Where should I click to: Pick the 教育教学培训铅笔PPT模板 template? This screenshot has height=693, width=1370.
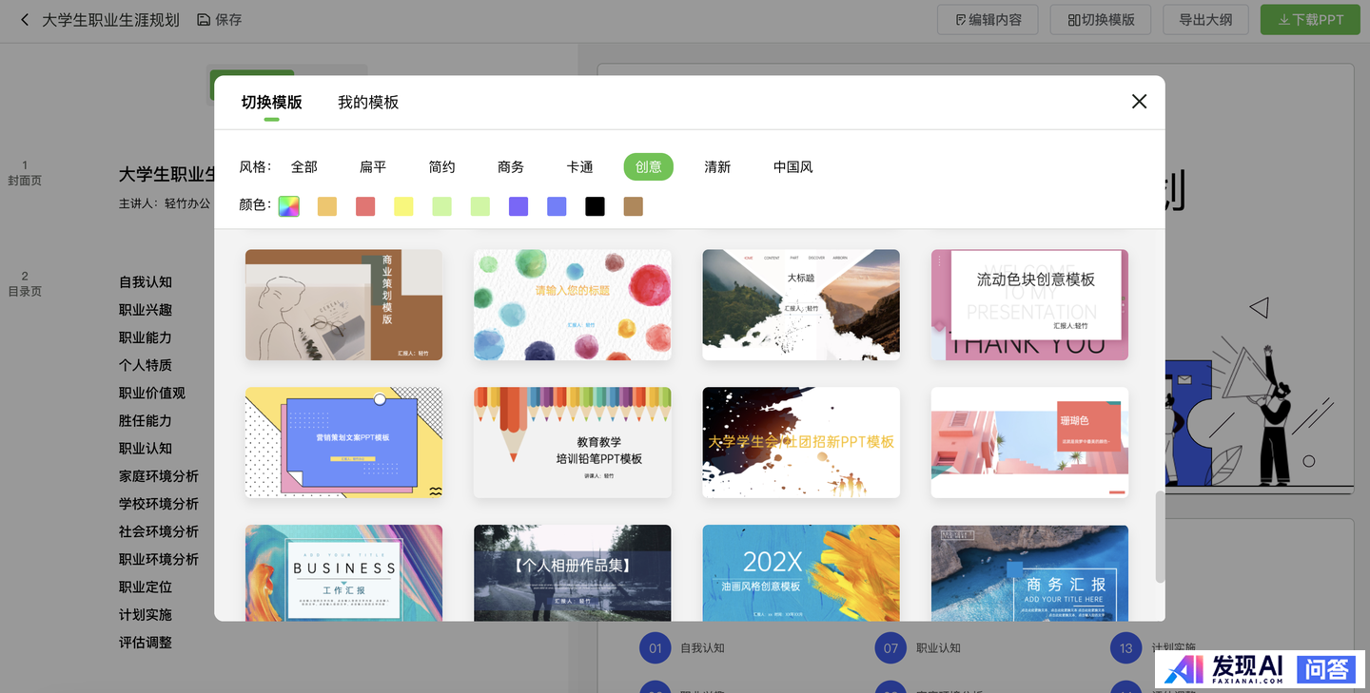coord(573,442)
